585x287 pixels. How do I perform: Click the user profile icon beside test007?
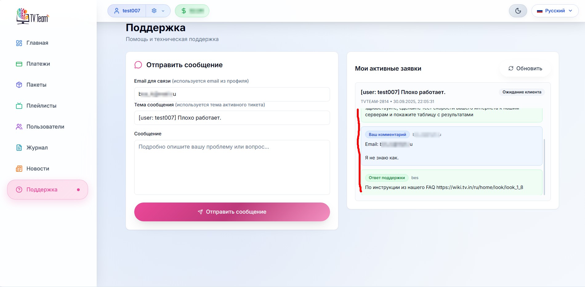[x=117, y=11]
